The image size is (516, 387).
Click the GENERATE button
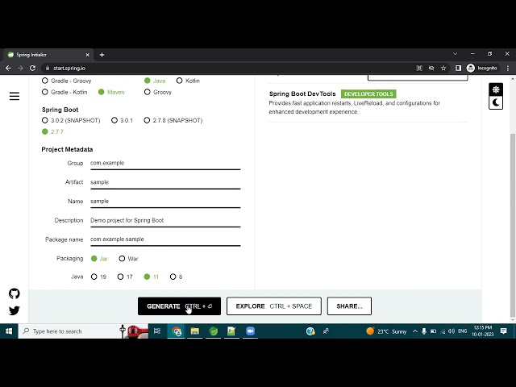(179, 306)
